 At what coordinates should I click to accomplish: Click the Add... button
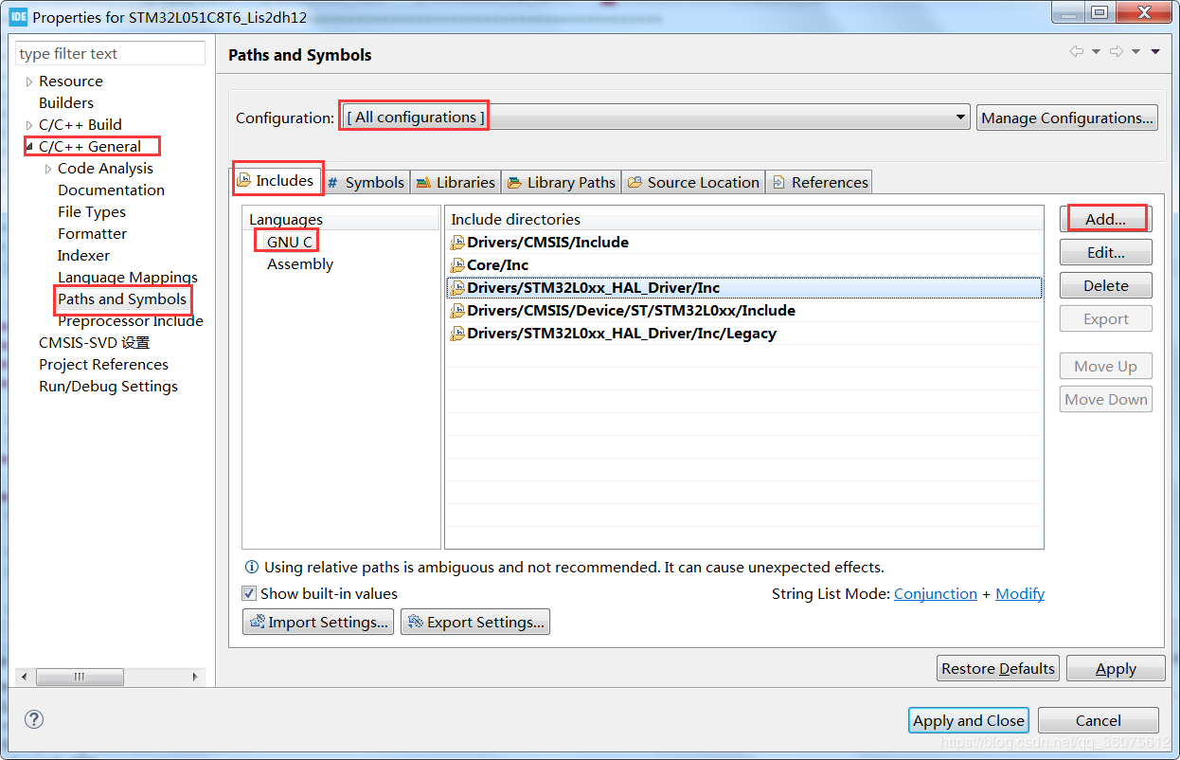click(1105, 219)
